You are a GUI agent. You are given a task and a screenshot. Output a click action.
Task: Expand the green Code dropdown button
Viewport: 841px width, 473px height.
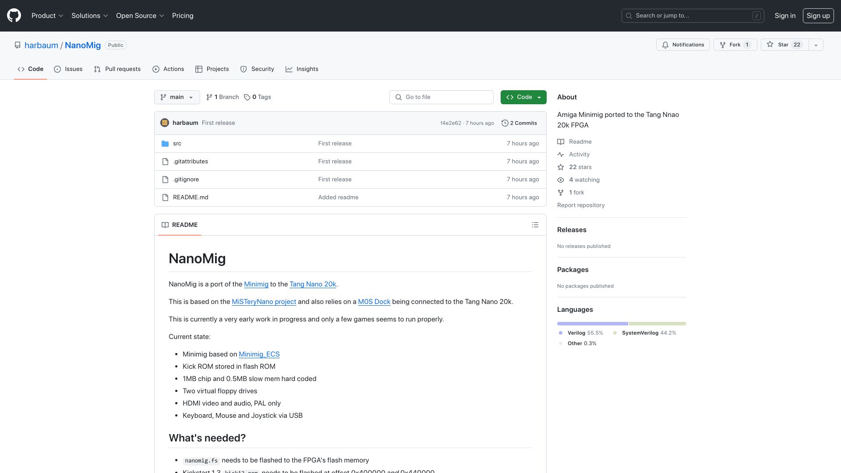tap(523, 97)
